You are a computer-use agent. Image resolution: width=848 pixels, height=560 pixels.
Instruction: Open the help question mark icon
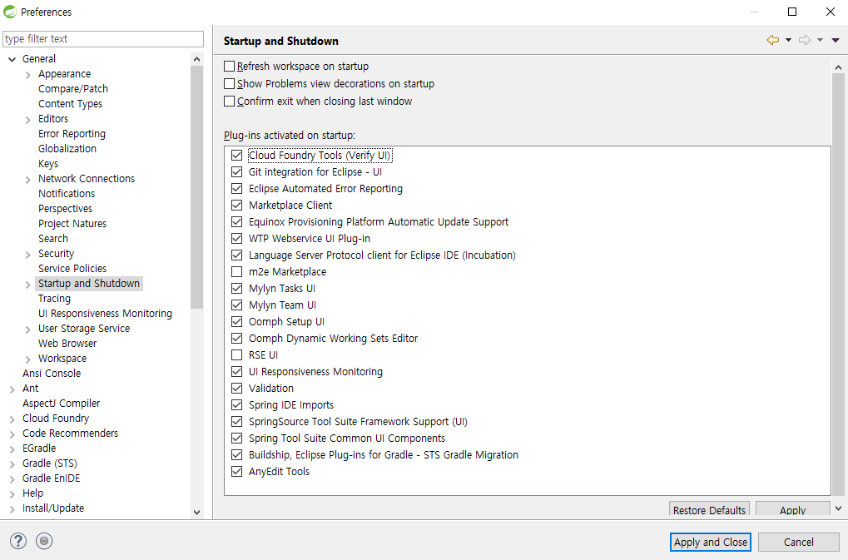[x=17, y=541]
